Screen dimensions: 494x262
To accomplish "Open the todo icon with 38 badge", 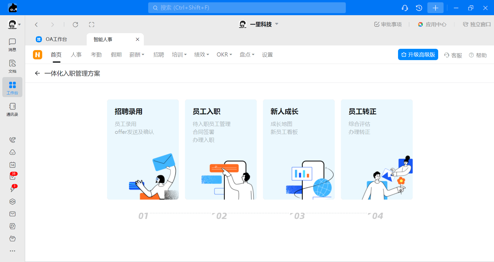I will click(12, 177).
